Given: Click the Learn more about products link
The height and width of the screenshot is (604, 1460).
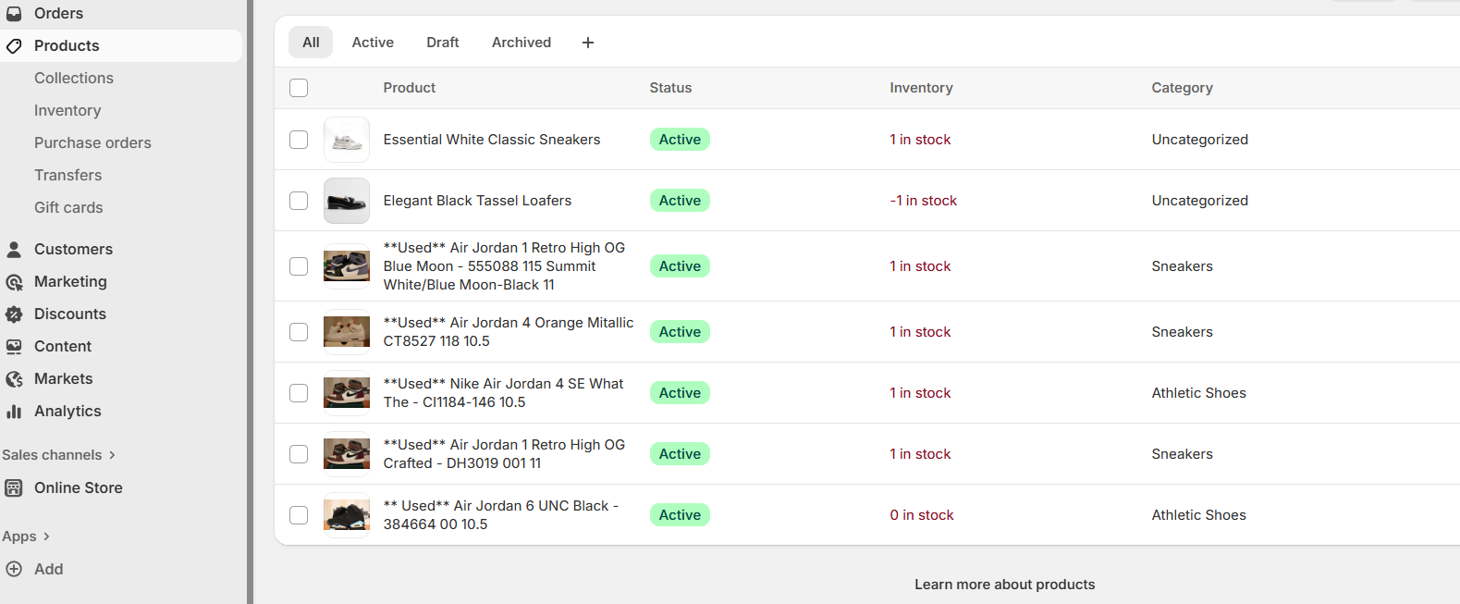Looking at the screenshot, I should (1005, 585).
